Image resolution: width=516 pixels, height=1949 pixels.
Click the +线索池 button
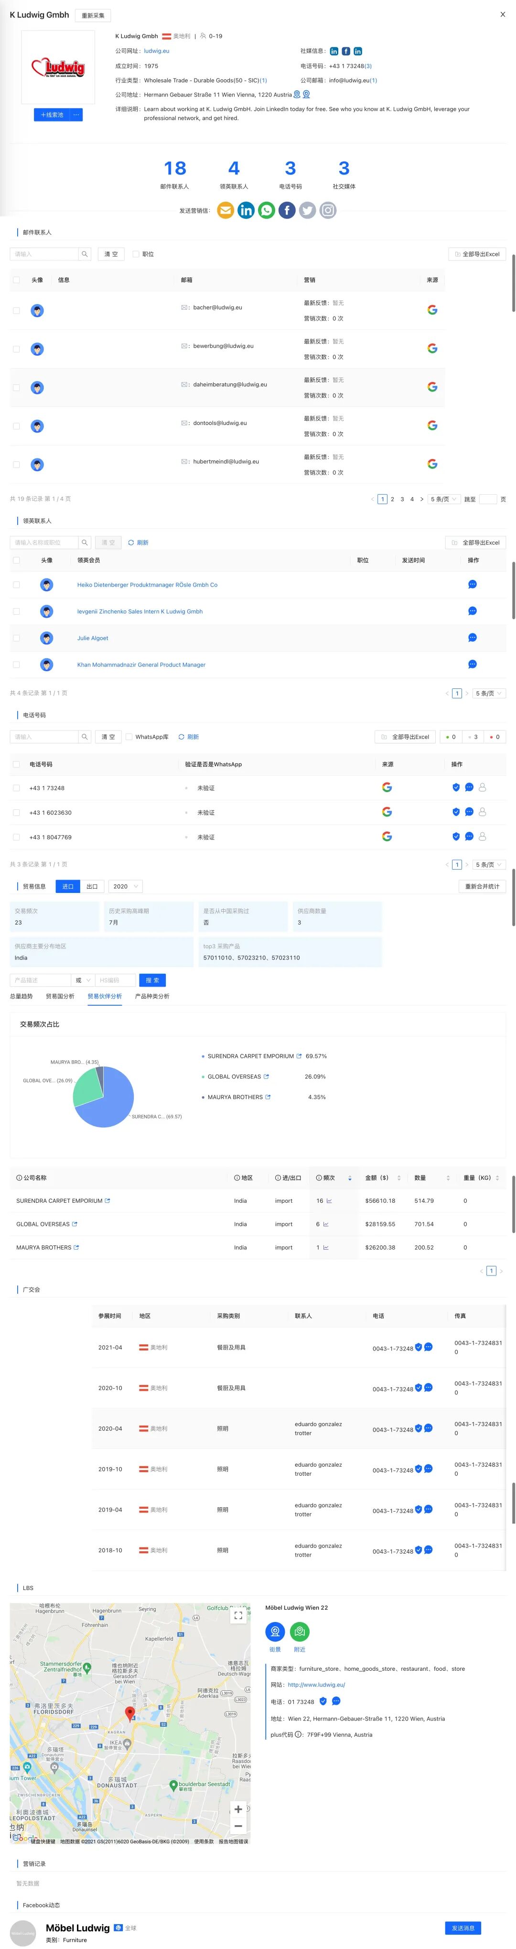click(52, 114)
